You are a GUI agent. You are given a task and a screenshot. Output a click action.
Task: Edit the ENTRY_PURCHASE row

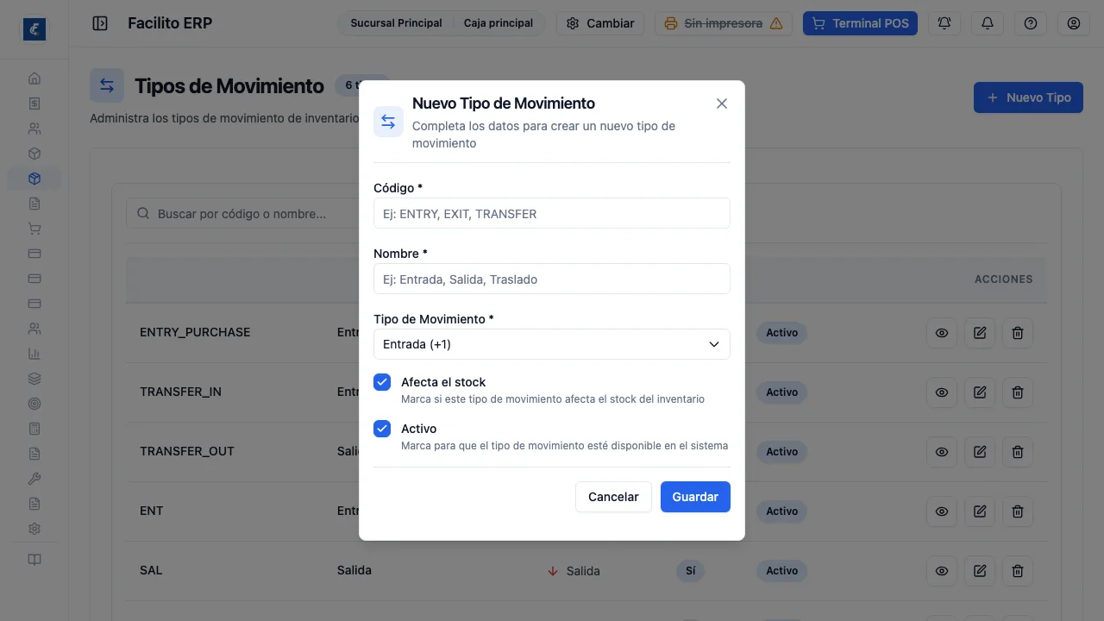[x=980, y=333]
